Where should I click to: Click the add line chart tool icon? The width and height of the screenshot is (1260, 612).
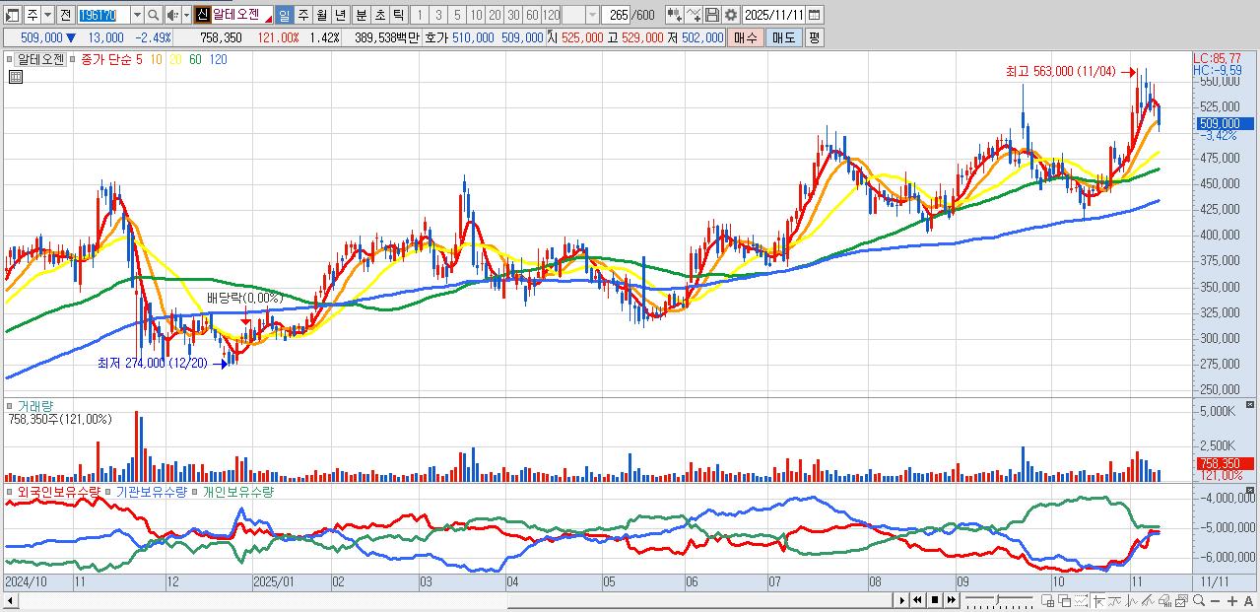694,15
